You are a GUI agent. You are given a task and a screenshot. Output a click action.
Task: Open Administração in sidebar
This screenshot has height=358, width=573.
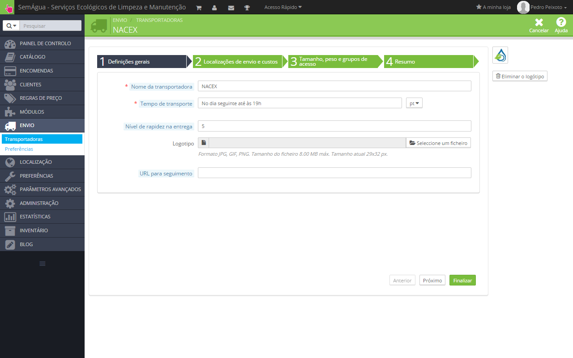pyautogui.click(x=43, y=203)
